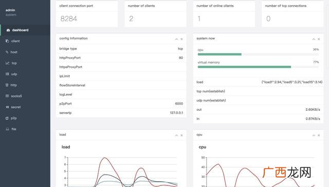Click the udp table icon

coord(7,74)
